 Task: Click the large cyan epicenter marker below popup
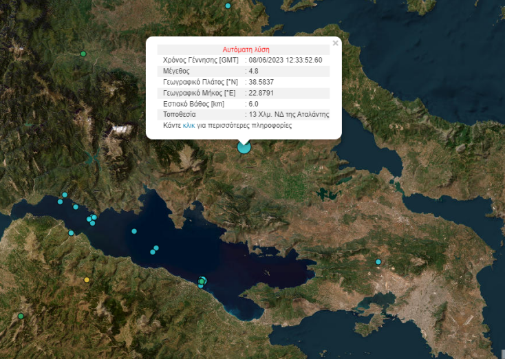coord(244,146)
